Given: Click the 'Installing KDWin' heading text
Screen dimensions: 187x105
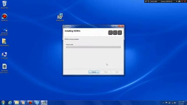Looking at the screenshot, I should click(x=72, y=31).
